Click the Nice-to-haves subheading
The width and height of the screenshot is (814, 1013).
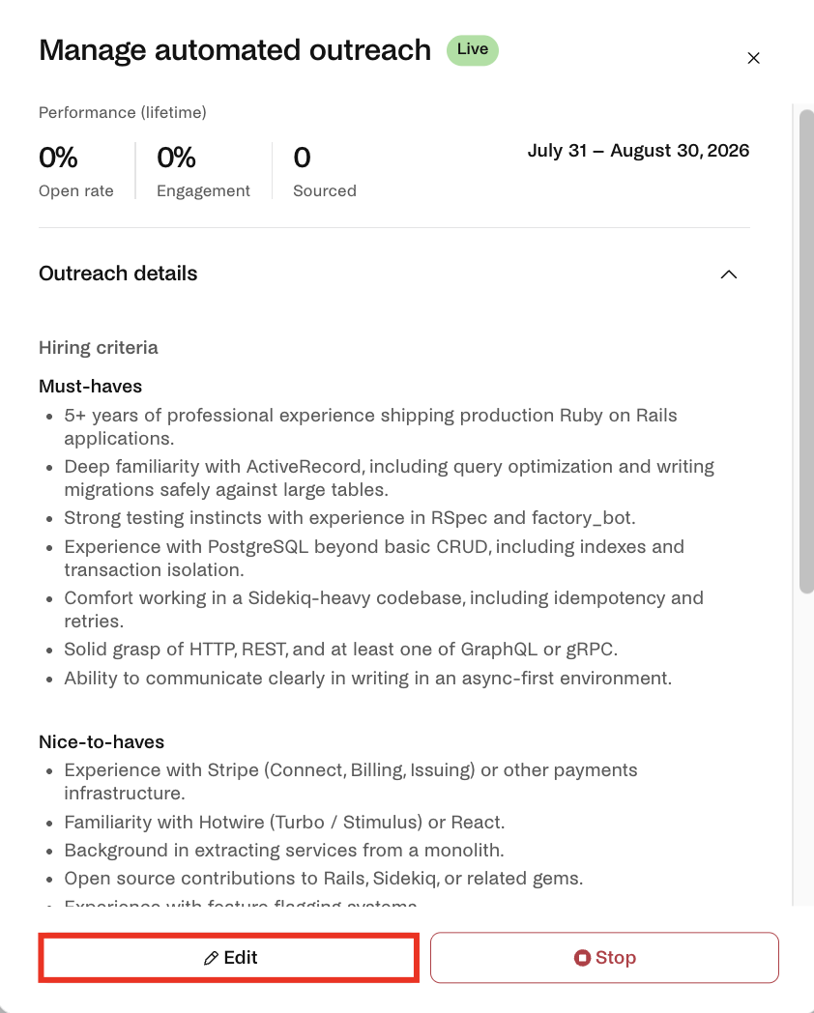tap(102, 741)
